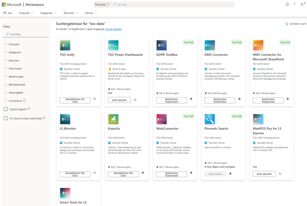This screenshot has height=206, width=307.
Task: Open the Alle hamburger menu
Action: 8,13
